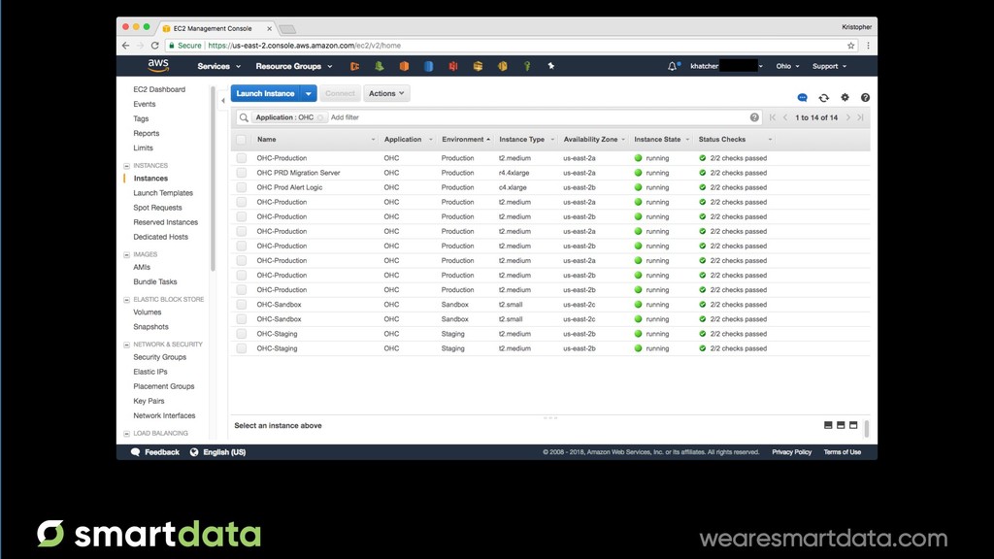
Task: Remove the Application : OHC filter tag
Action: (320, 117)
